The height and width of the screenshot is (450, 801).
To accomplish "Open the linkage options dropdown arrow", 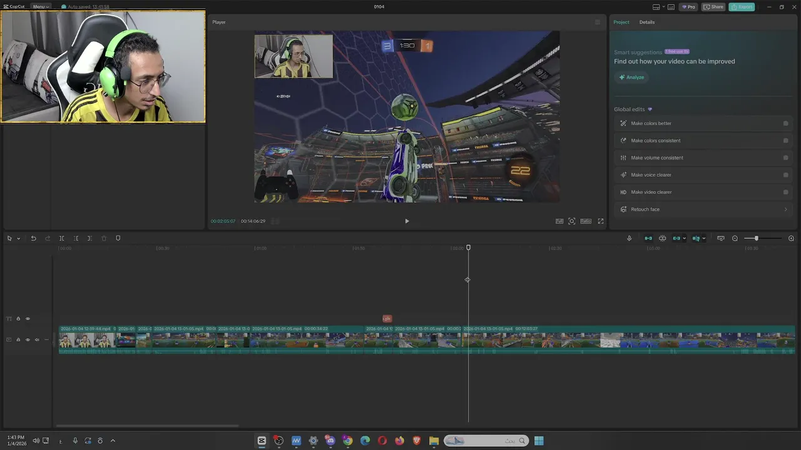I will pos(684,238).
